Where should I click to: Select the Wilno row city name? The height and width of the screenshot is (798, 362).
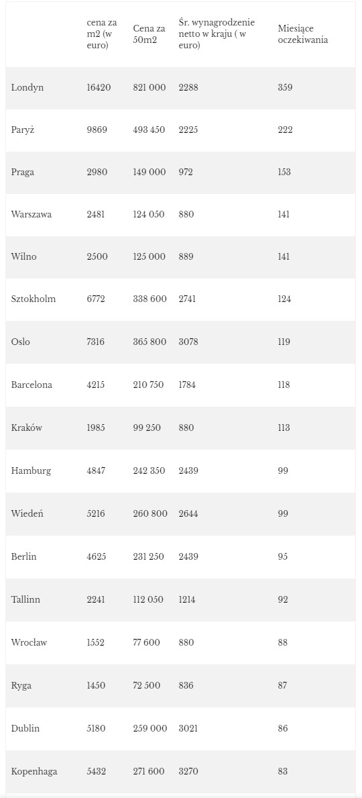pos(24,256)
